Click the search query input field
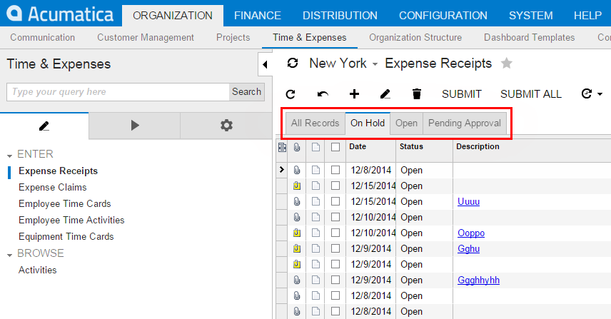Screen dimensions: 611x319 tap(118, 91)
